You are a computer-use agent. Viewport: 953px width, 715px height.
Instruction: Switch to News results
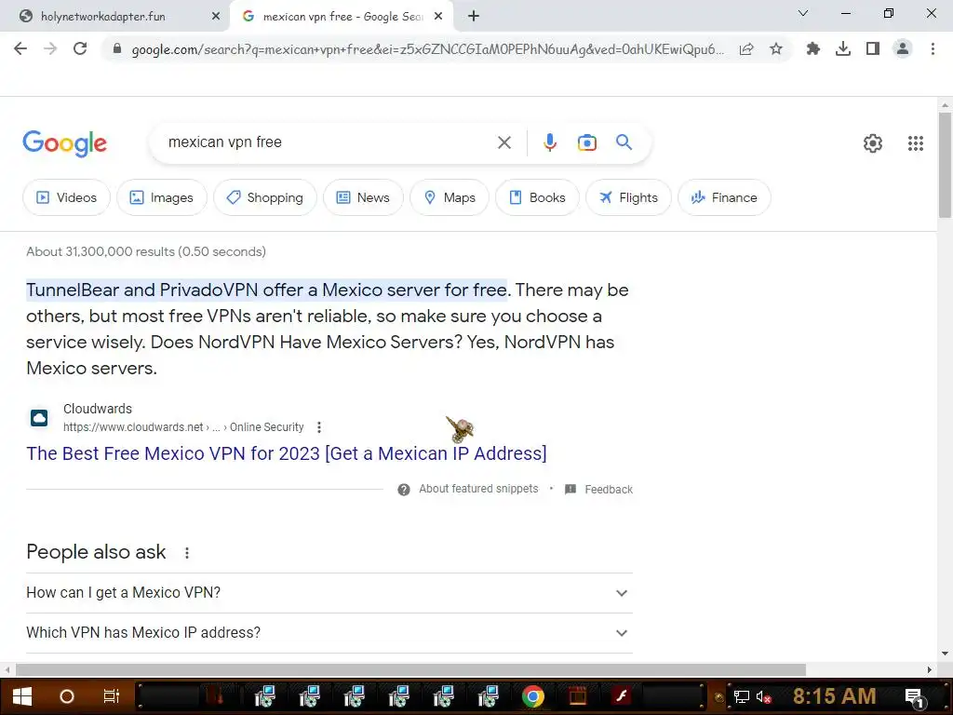click(363, 197)
